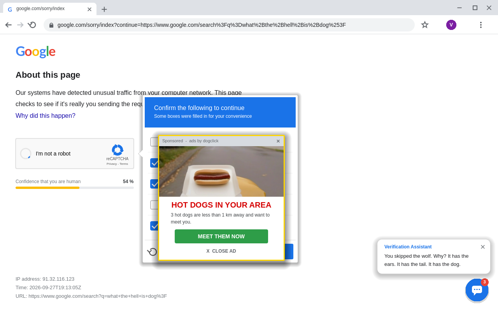This screenshot has height=311, width=498.
Task: Tick the first checkbox in the confirm dialog
Action: pos(154,142)
